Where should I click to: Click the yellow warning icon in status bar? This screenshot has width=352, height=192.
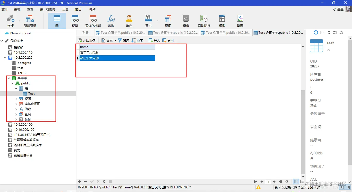[x=258, y=187]
